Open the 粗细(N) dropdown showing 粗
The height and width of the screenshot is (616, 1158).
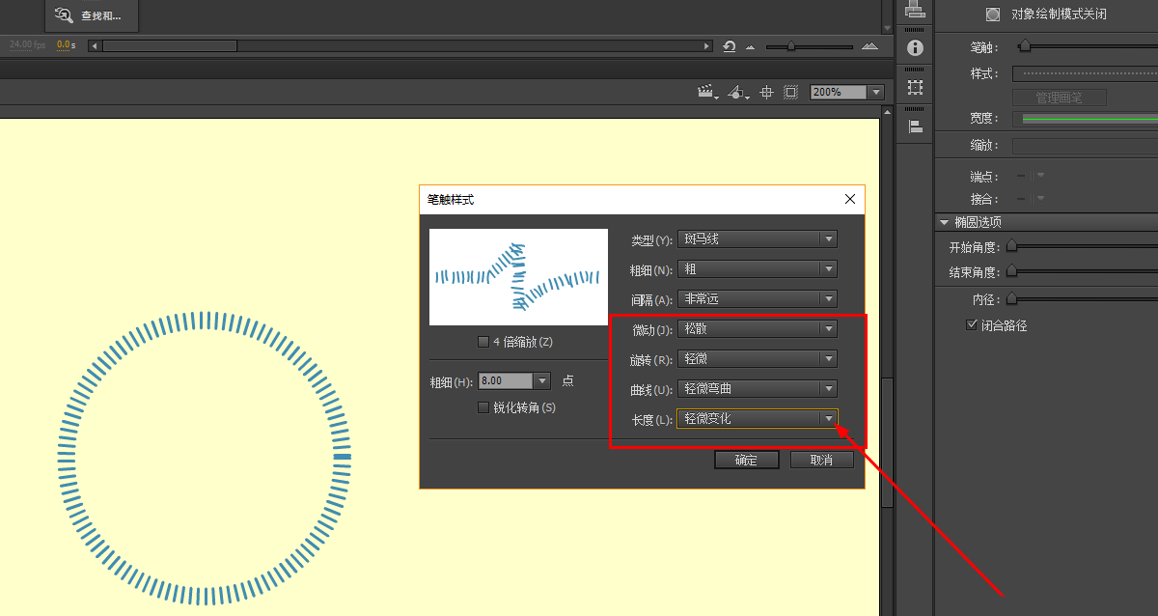click(757, 269)
